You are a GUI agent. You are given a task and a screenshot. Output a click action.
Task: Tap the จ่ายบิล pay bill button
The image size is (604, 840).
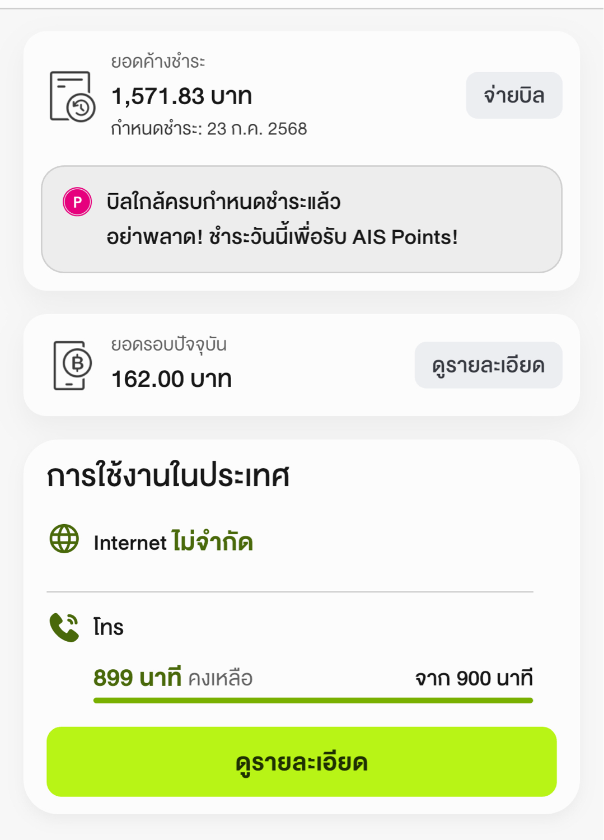pyautogui.click(x=514, y=95)
